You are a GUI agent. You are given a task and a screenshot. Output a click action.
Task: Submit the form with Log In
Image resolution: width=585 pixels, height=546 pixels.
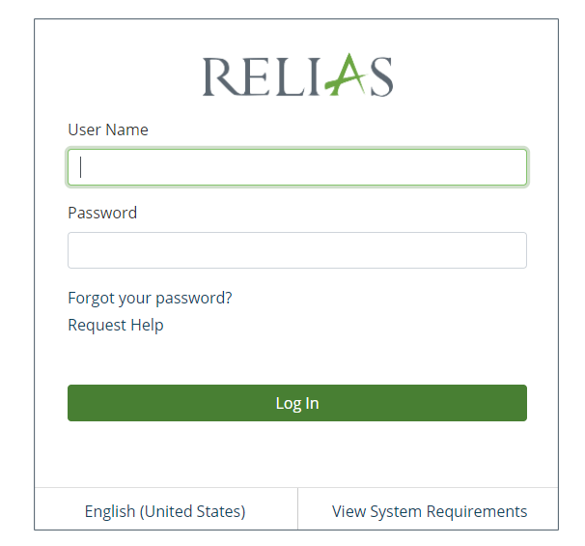pyautogui.click(x=297, y=403)
